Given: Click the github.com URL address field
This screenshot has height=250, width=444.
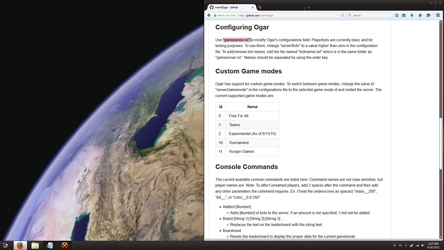Looking at the screenshot, I should 287,15.
